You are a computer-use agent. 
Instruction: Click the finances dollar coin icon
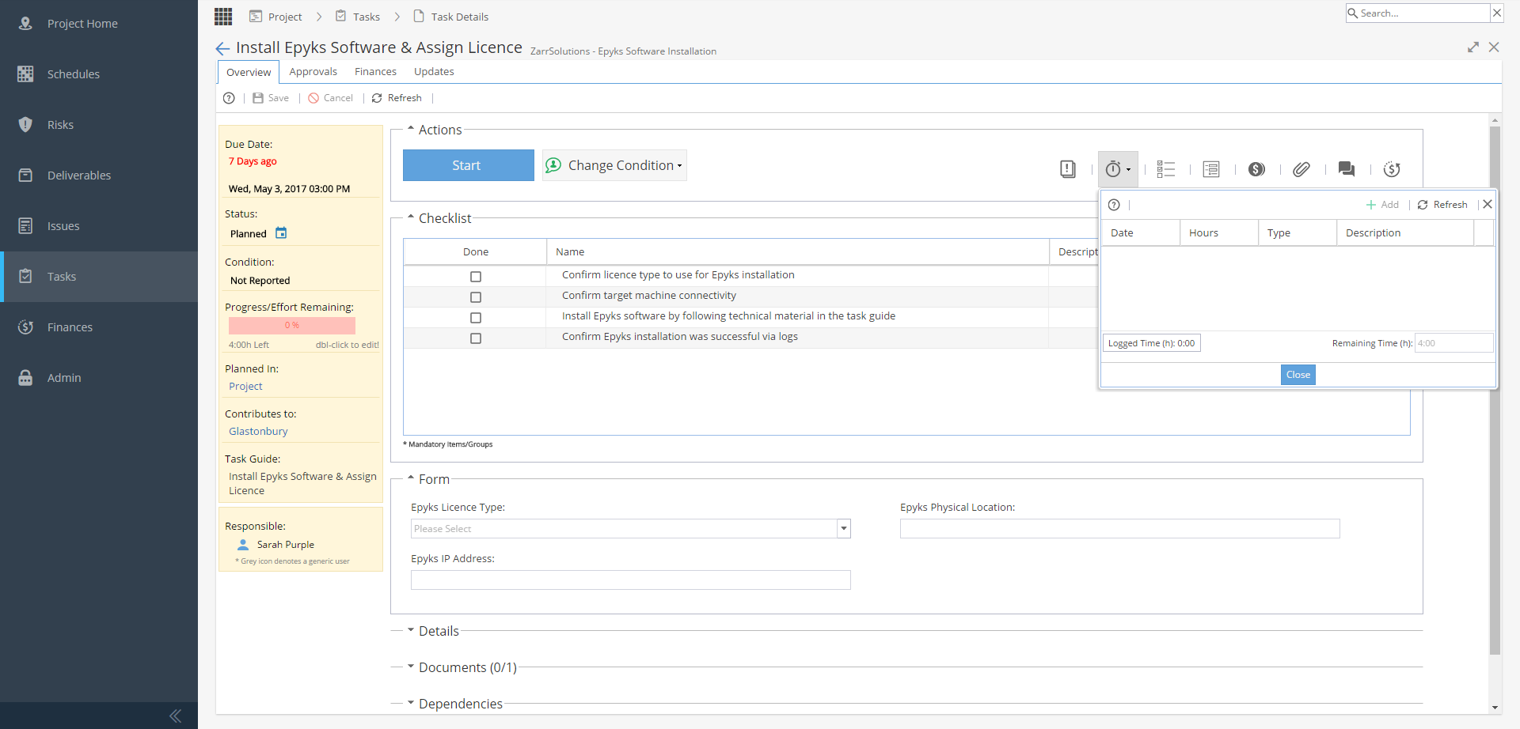pos(1256,169)
